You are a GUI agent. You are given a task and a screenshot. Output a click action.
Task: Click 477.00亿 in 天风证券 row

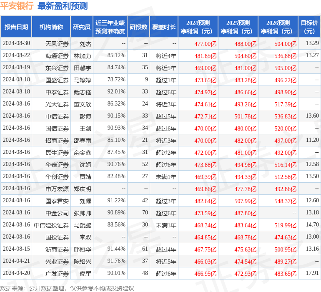tap(206, 44)
